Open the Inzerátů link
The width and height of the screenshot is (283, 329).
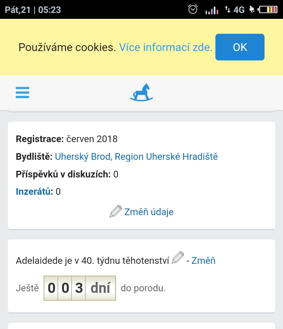click(x=34, y=192)
